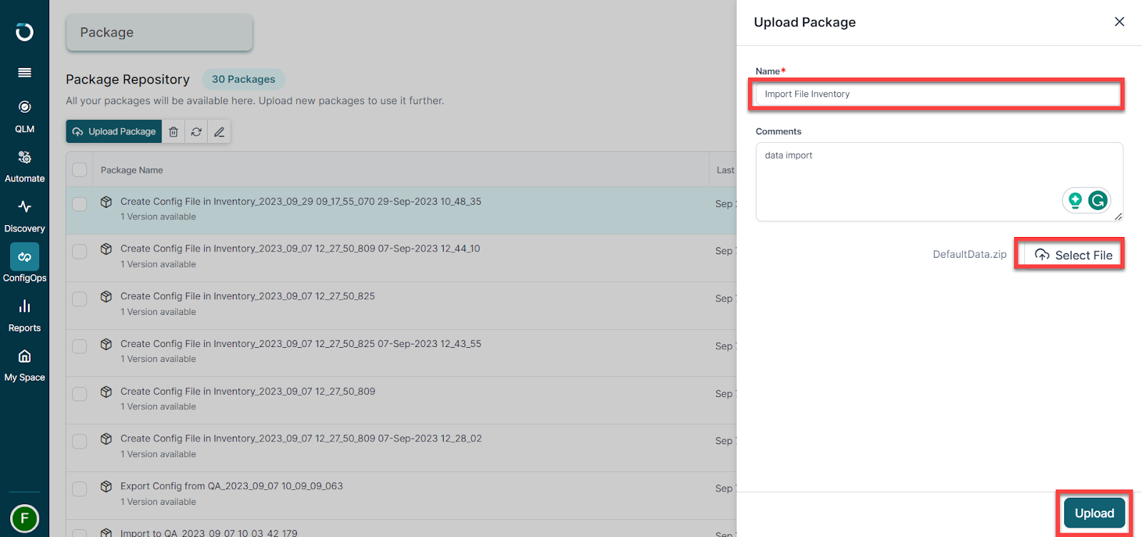Open user profile avatar F
The height and width of the screenshot is (537, 1142).
point(24,518)
